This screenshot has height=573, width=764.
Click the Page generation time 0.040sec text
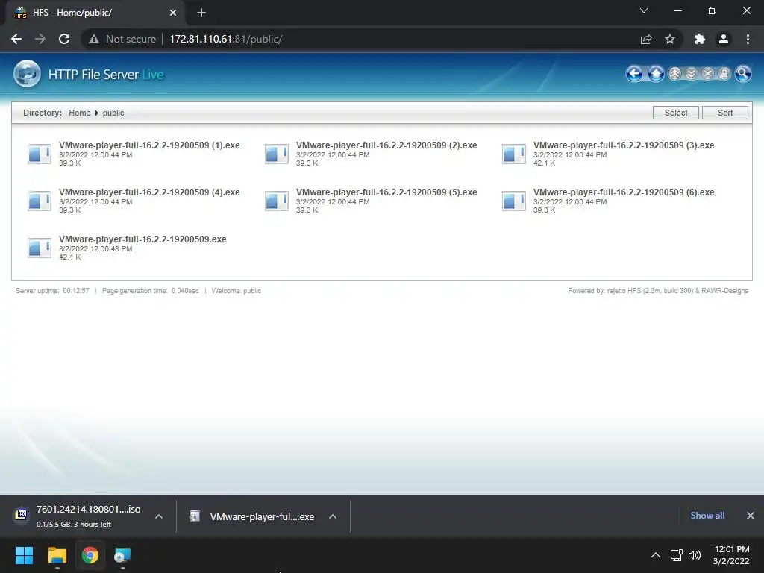click(151, 291)
